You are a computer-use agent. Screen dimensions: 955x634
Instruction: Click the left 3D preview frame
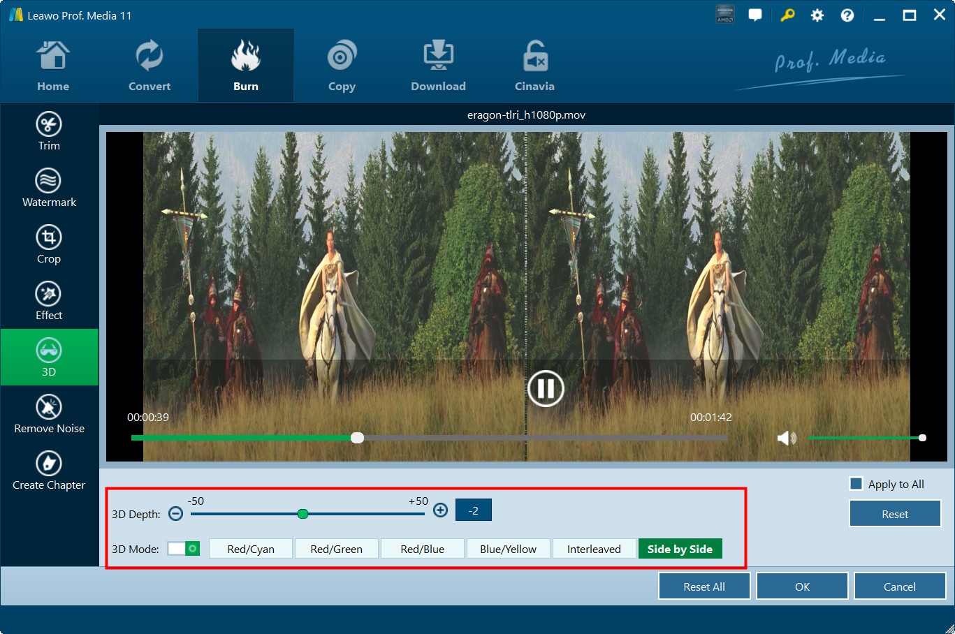[335, 297]
